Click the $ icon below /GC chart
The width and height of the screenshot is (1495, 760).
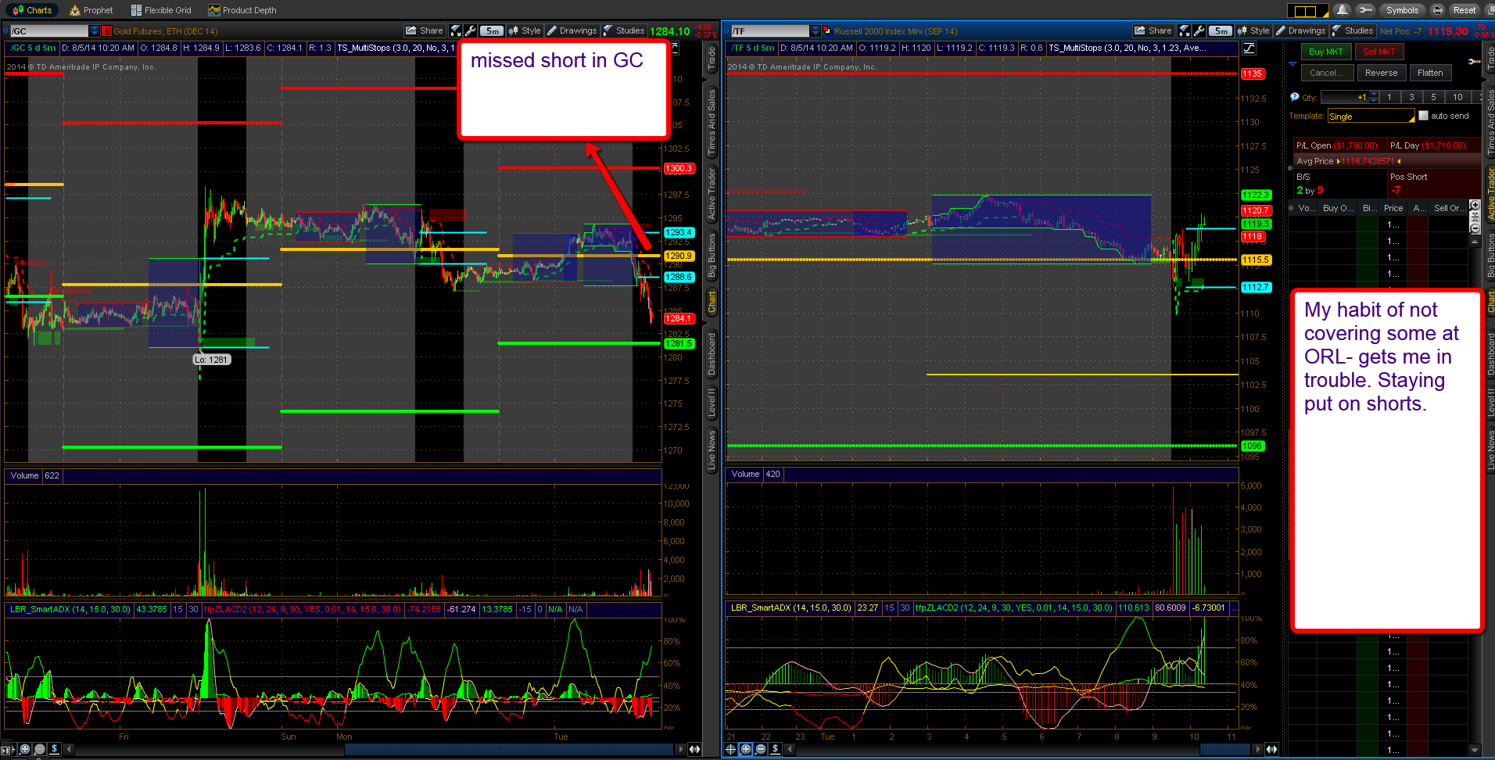(55, 749)
